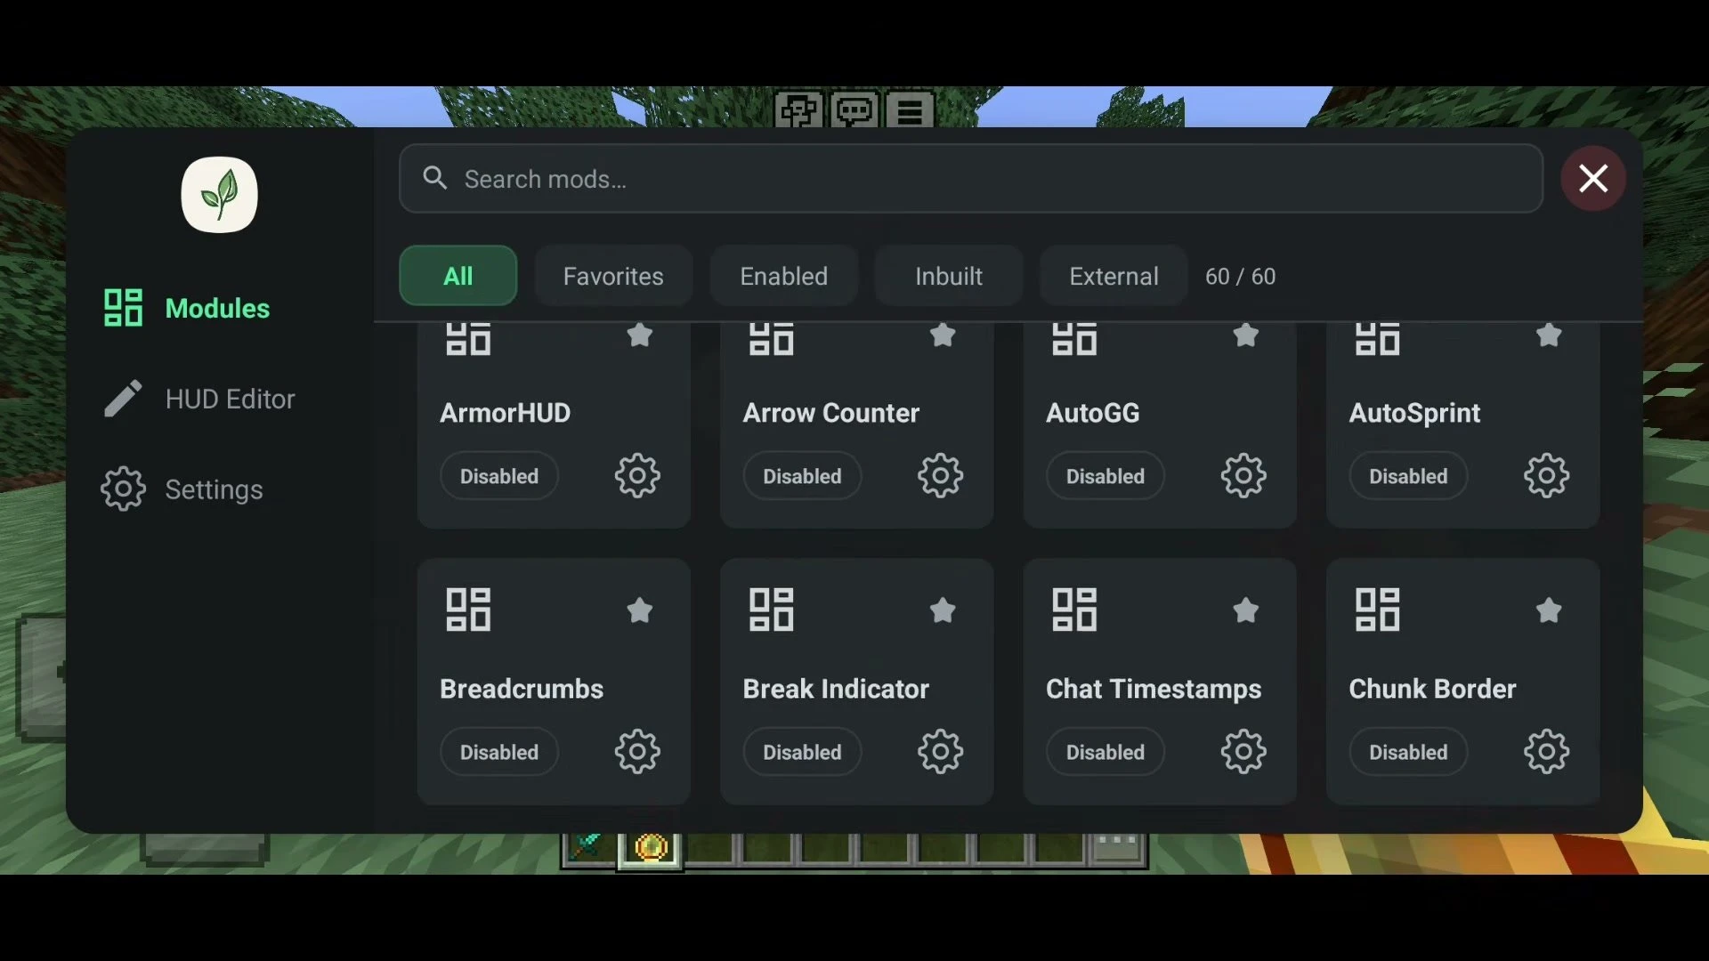Viewport: 1709px width, 961px height.
Task: Favorite the AutoSprint module star
Action: point(1549,335)
